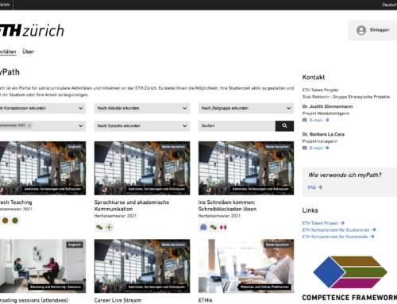Click the brown competence dot under Refresh Teaching
Image resolution: width=397 pixels, height=304 pixels.
(x=5, y=221)
